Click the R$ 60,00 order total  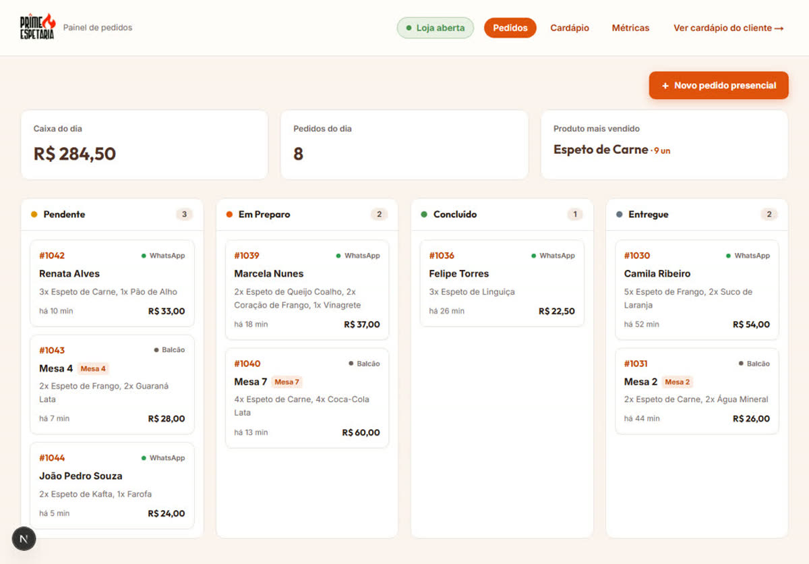[361, 432]
